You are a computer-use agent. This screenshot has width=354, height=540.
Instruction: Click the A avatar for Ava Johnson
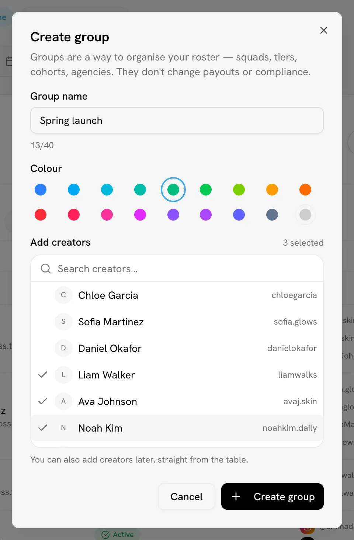tap(63, 401)
